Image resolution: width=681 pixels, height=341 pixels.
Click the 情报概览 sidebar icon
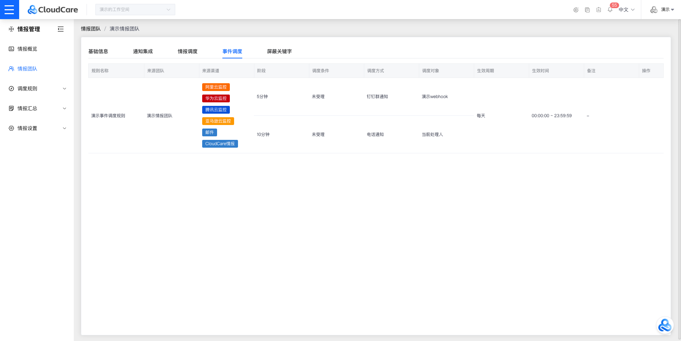tap(11, 49)
